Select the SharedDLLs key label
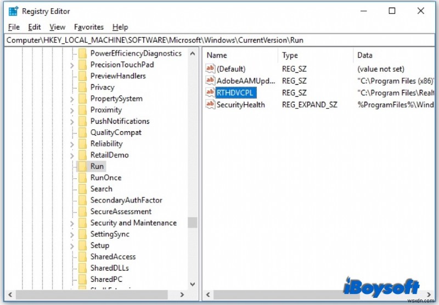The width and height of the screenshot is (439, 305). point(109,268)
